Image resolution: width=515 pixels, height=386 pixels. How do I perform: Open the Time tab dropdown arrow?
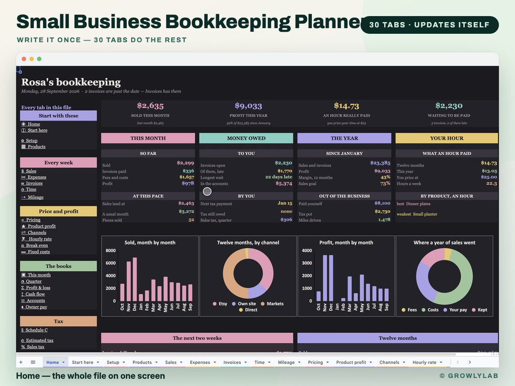click(x=270, y=362)
